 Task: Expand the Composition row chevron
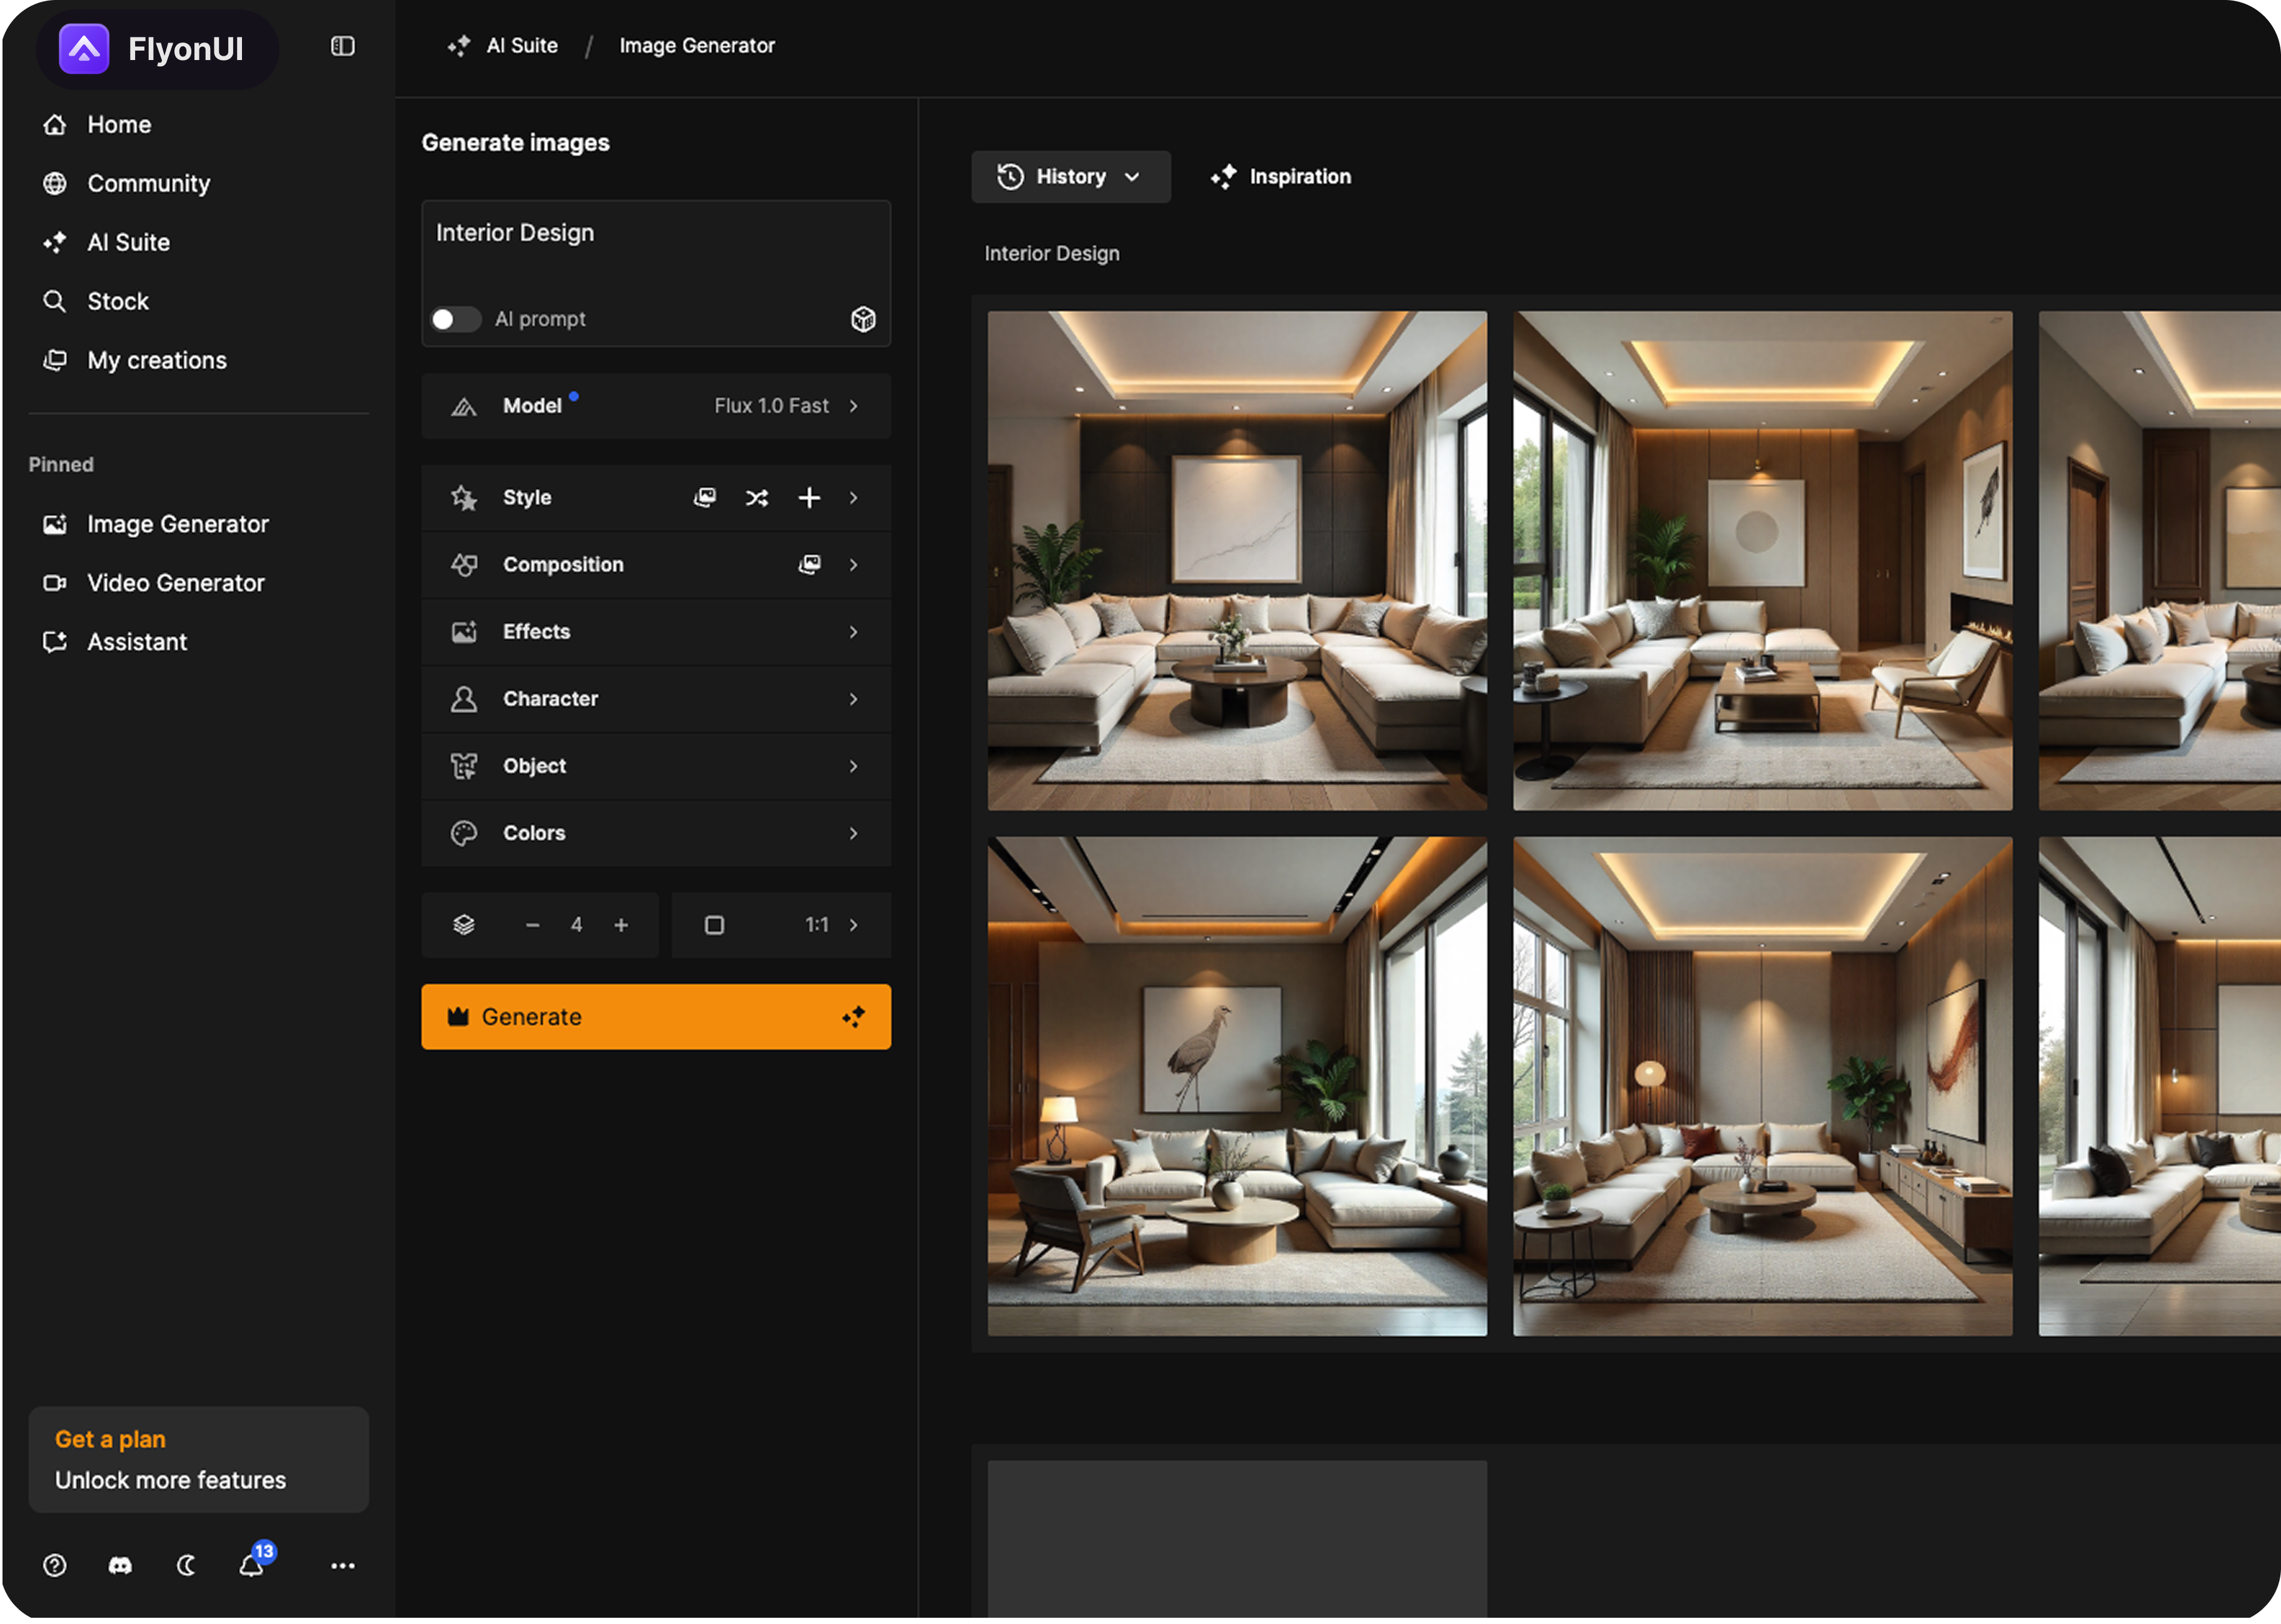point(853,565)
